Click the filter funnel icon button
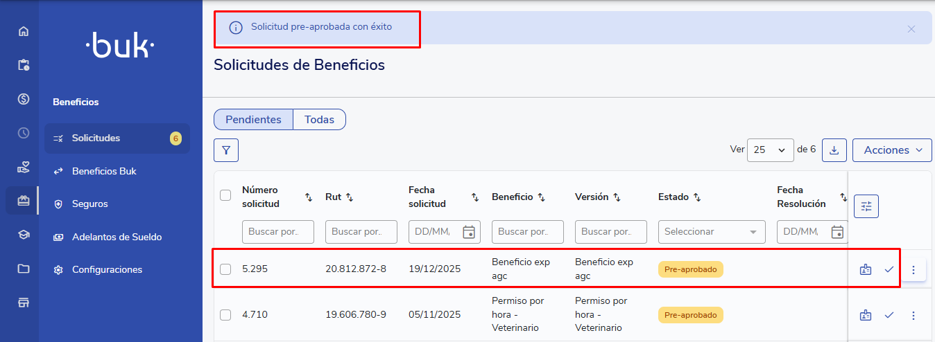Screen dimensions: 935x342 (x=226, y=150)
